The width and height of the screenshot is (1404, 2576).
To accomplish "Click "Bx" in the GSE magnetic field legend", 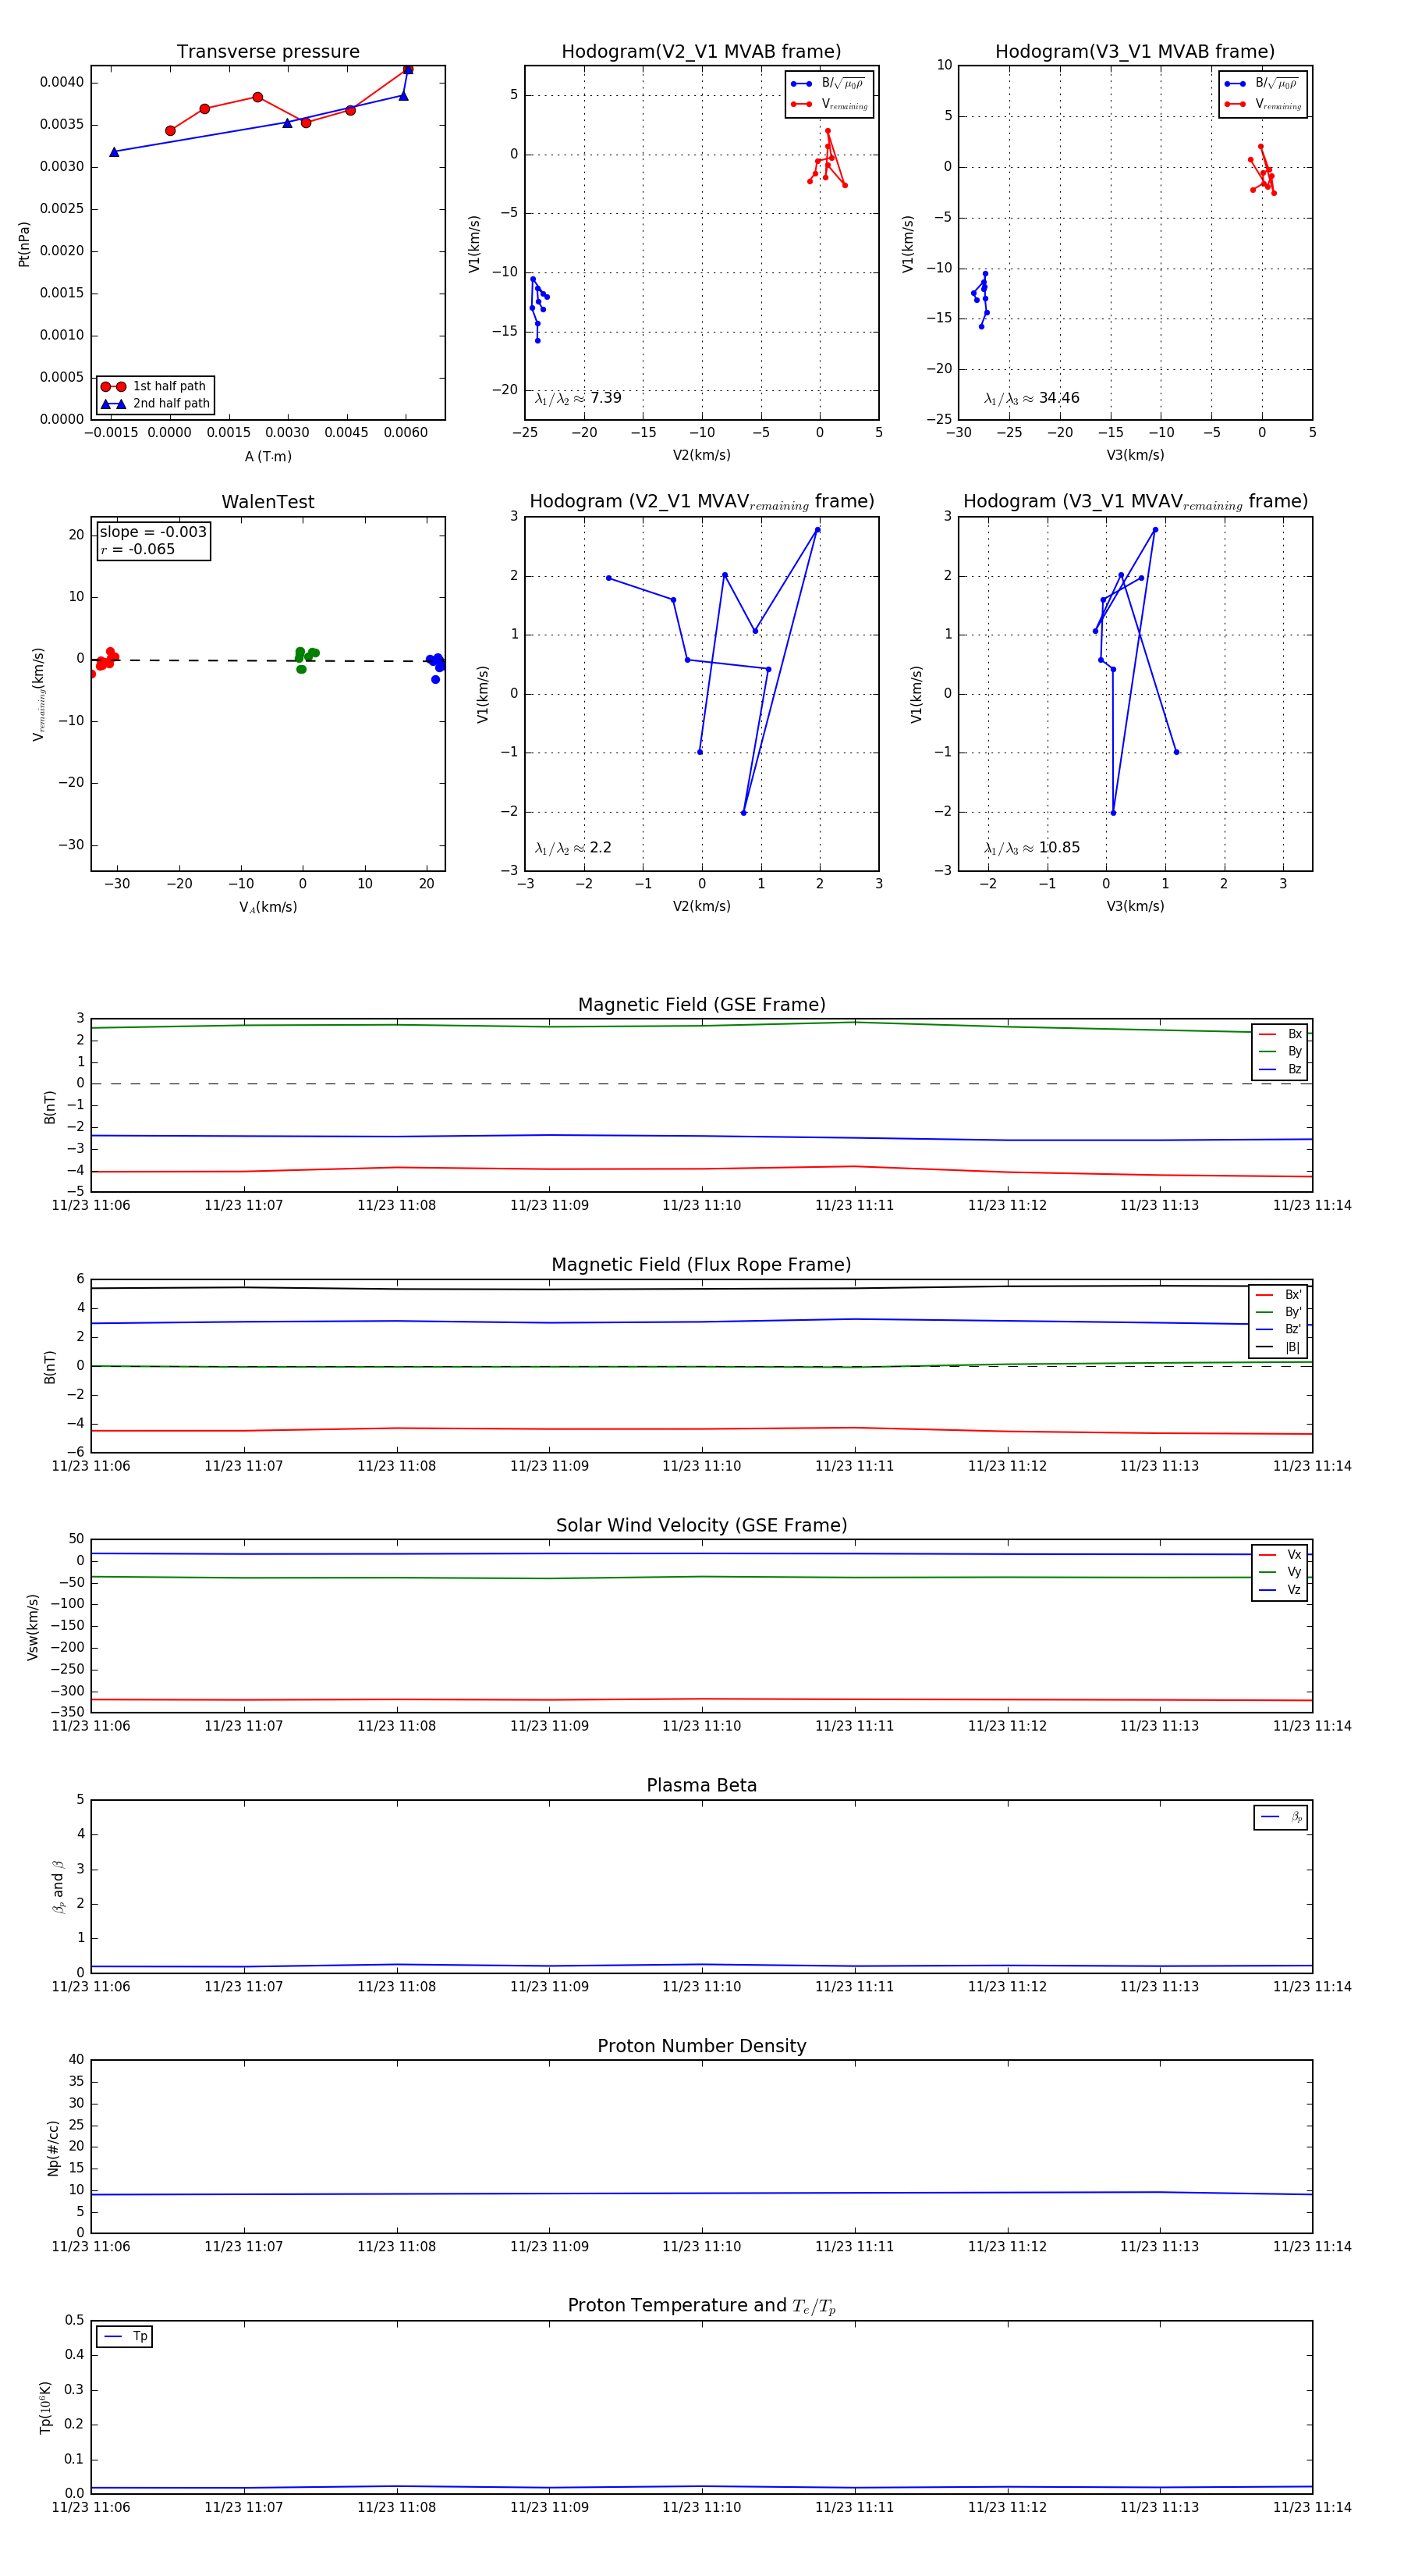I will pyautogui.click(x=1294, y=1035).
